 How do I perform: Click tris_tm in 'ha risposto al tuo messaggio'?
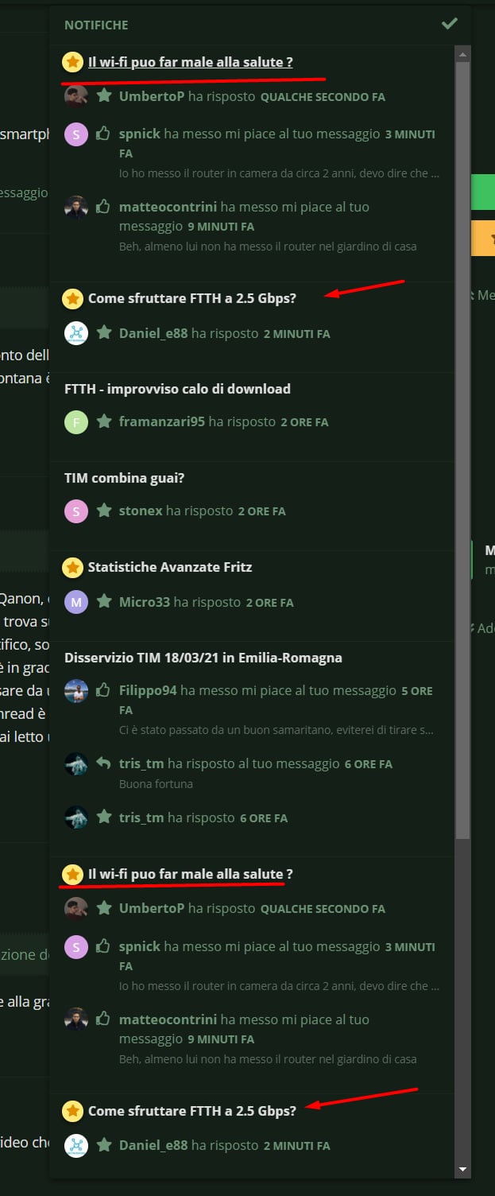[141, 763]
